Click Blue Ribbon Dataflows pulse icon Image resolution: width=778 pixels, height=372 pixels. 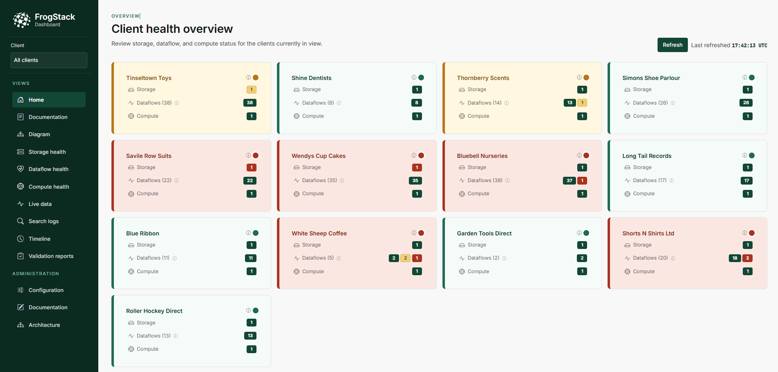131,258
